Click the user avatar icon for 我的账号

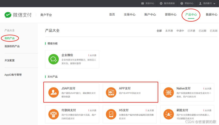click(200, 3)
